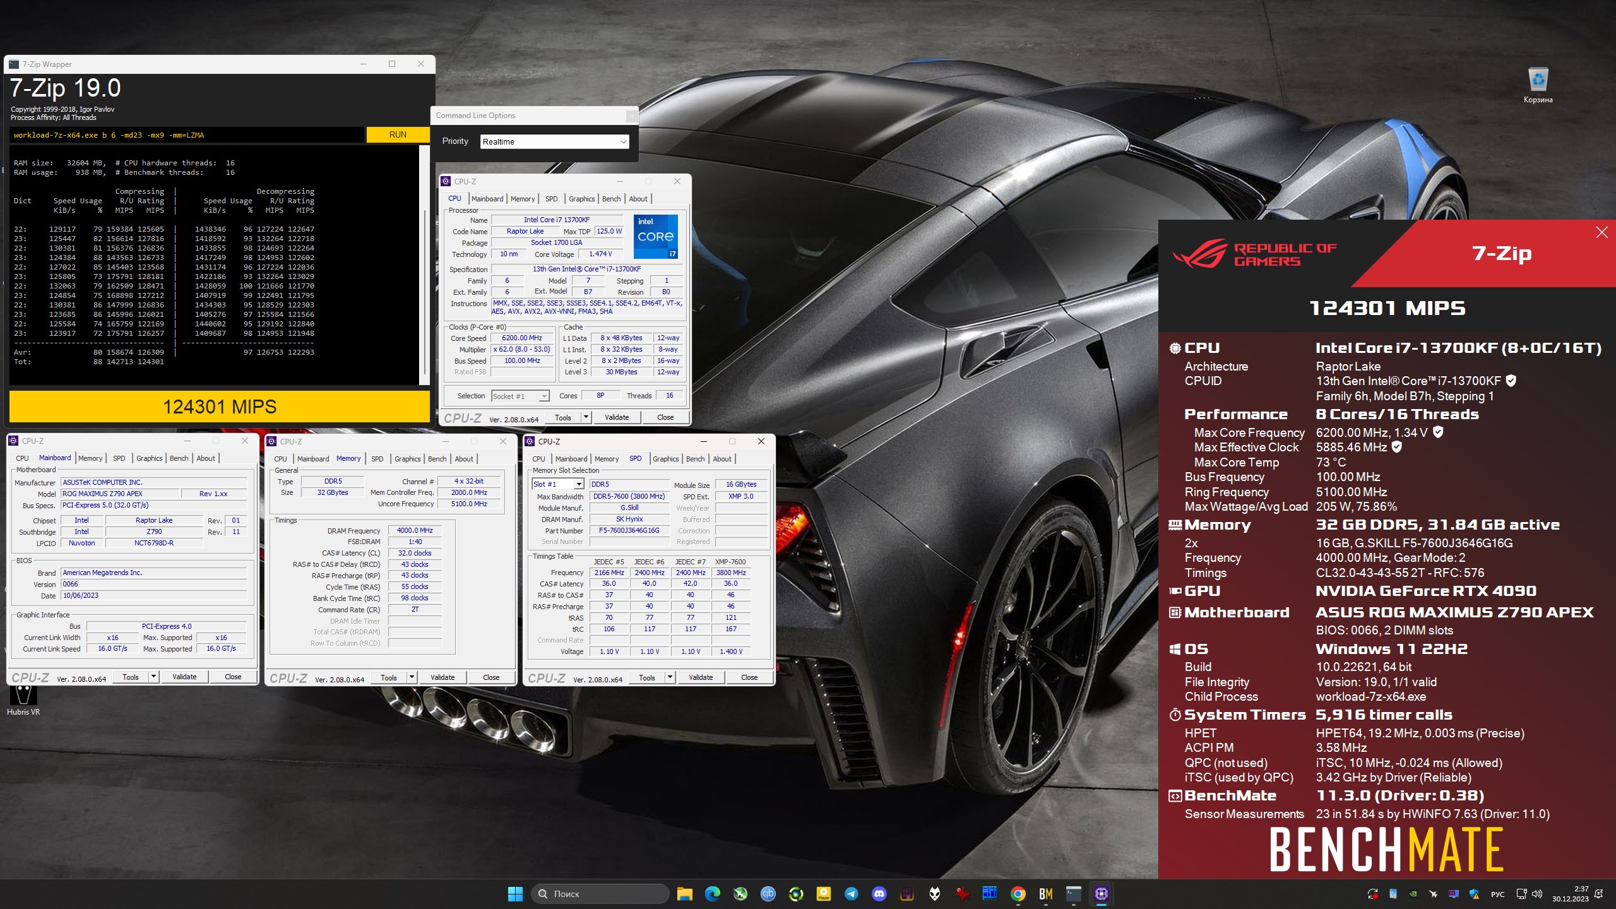Click the 7-Zip output vertical scrollbar
This screenshot has height=909, width=1616.
(424, 265)
